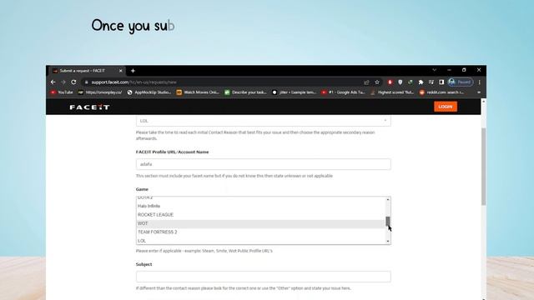This screenshot has width=534, height=300.
Task: Select ROCKET LEAGUE in the Game list
Action: coord(260,215)
